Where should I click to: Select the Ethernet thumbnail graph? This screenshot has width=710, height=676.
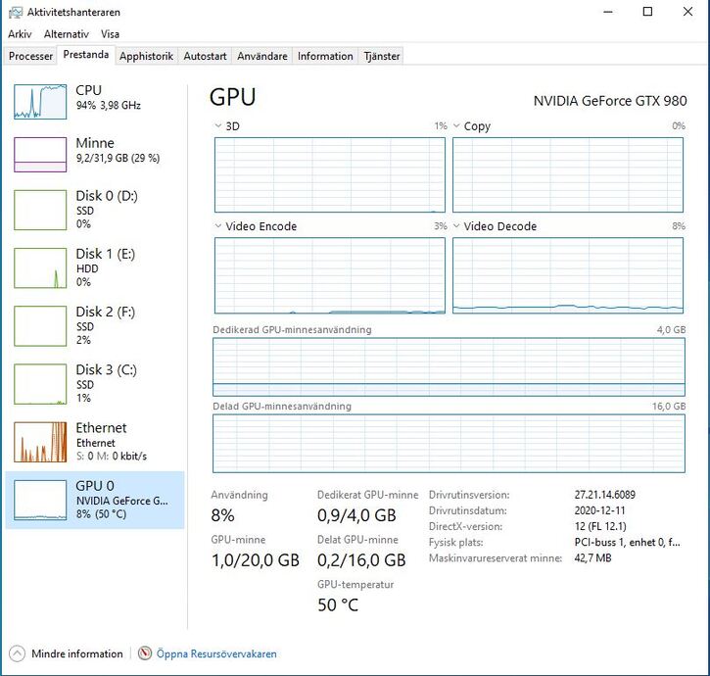pyautogui.click(x=40, y=442)
